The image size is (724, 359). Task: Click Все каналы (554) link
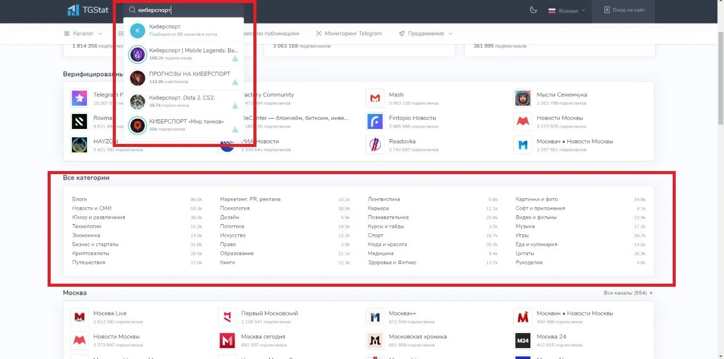click(628, 293)
